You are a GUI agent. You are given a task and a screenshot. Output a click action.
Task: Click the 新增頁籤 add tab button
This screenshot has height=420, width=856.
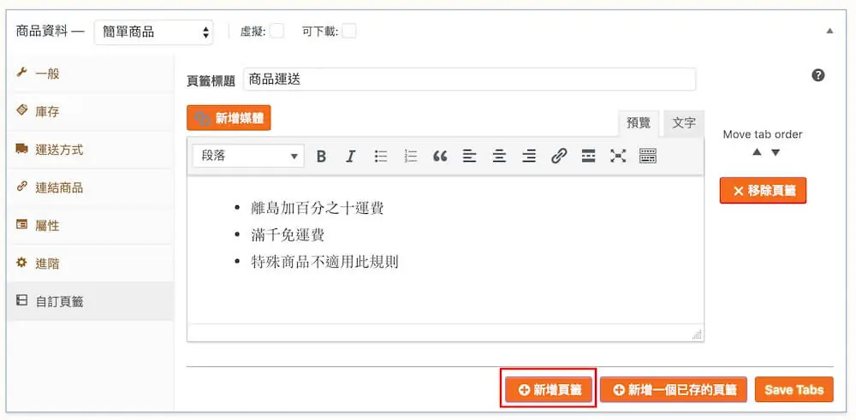[x=549, y=389]
